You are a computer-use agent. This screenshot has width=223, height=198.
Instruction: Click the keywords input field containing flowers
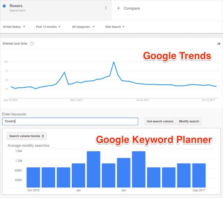tap(70, 121)
